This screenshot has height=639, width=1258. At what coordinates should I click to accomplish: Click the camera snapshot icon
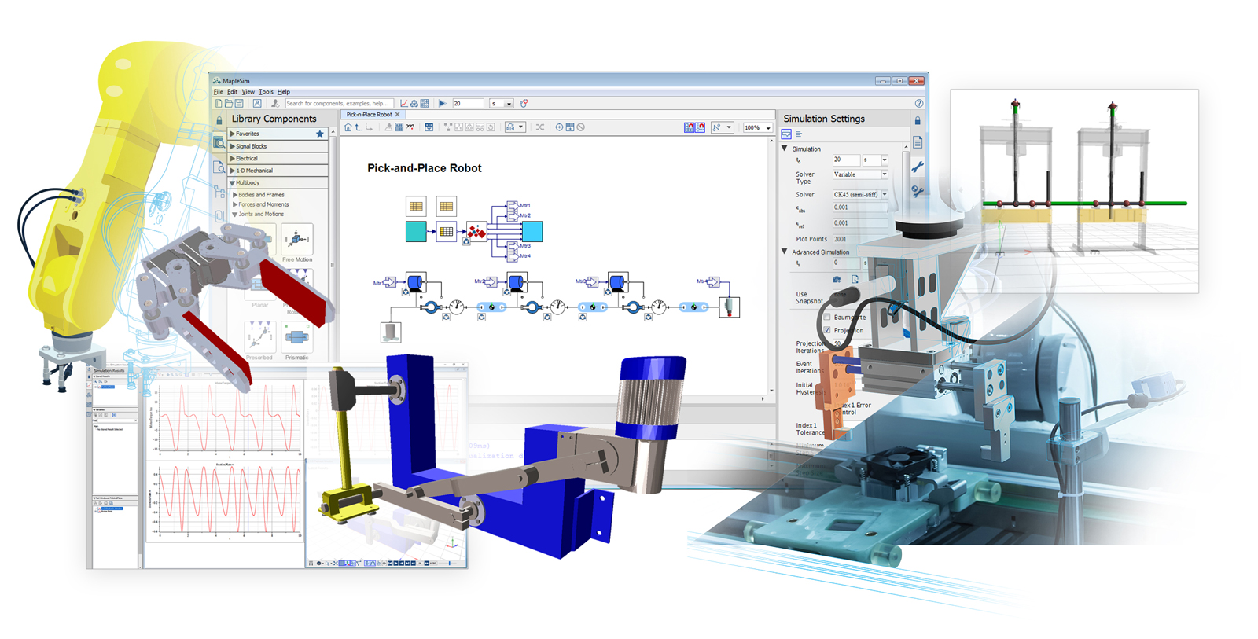click(x=837, y=279)
